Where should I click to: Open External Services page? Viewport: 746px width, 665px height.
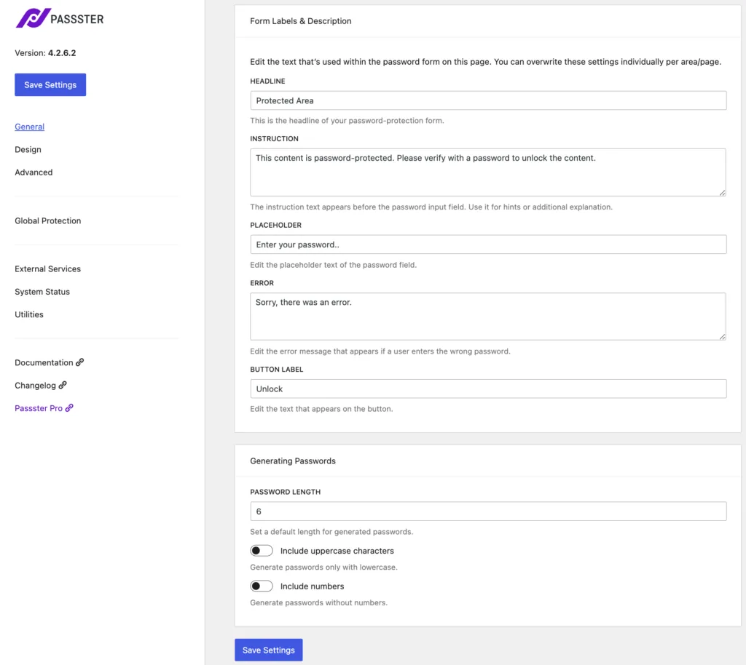coord(48,269)
